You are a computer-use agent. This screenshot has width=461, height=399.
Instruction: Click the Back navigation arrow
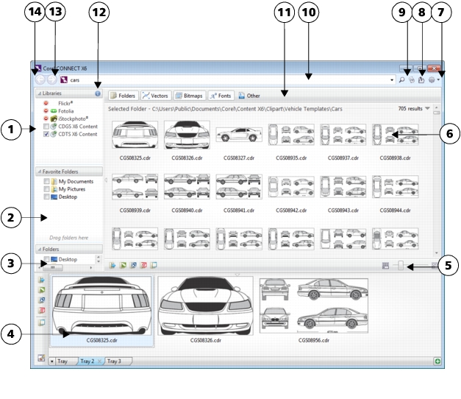pyautogui.click(x=39, y=79)
